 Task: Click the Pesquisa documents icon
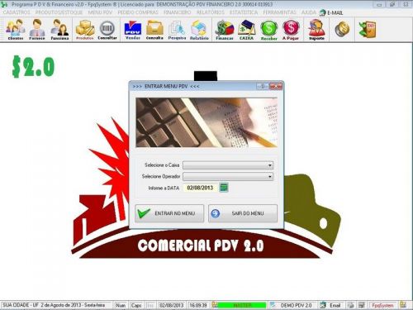(177, 30)
